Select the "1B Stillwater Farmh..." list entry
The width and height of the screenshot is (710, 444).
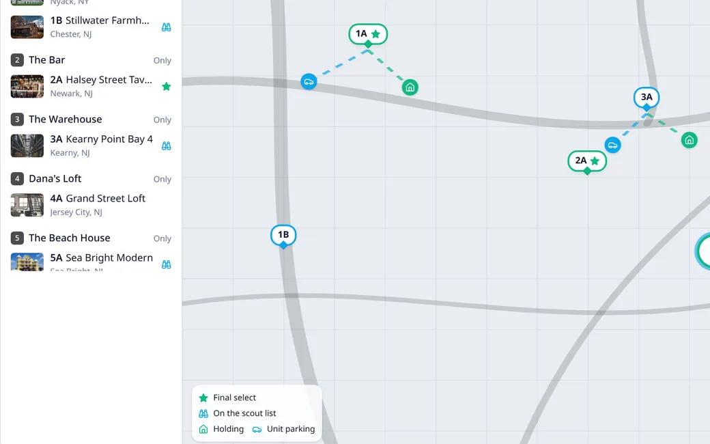click(91, 27)
